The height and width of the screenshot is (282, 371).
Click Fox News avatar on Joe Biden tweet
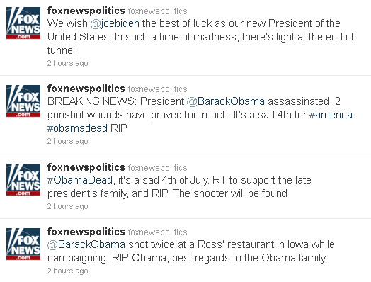(23, 23)
